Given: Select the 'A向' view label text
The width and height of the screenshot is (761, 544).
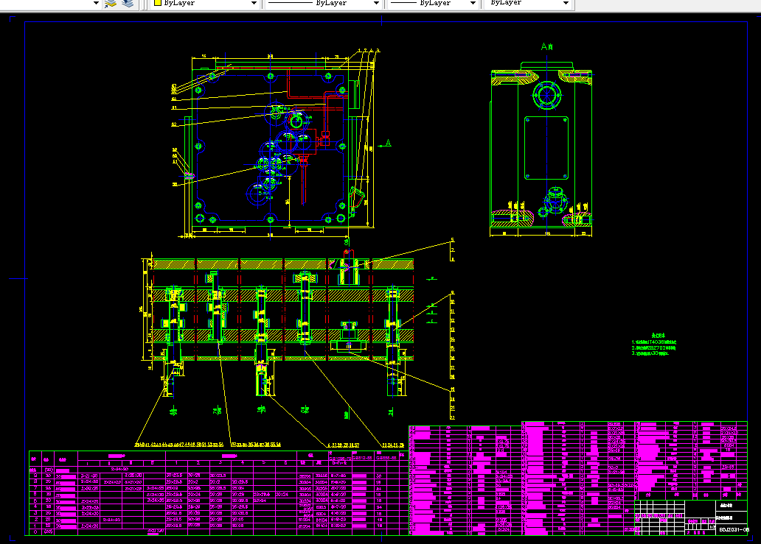Looking at the screenshot, I should coord(547,46).
